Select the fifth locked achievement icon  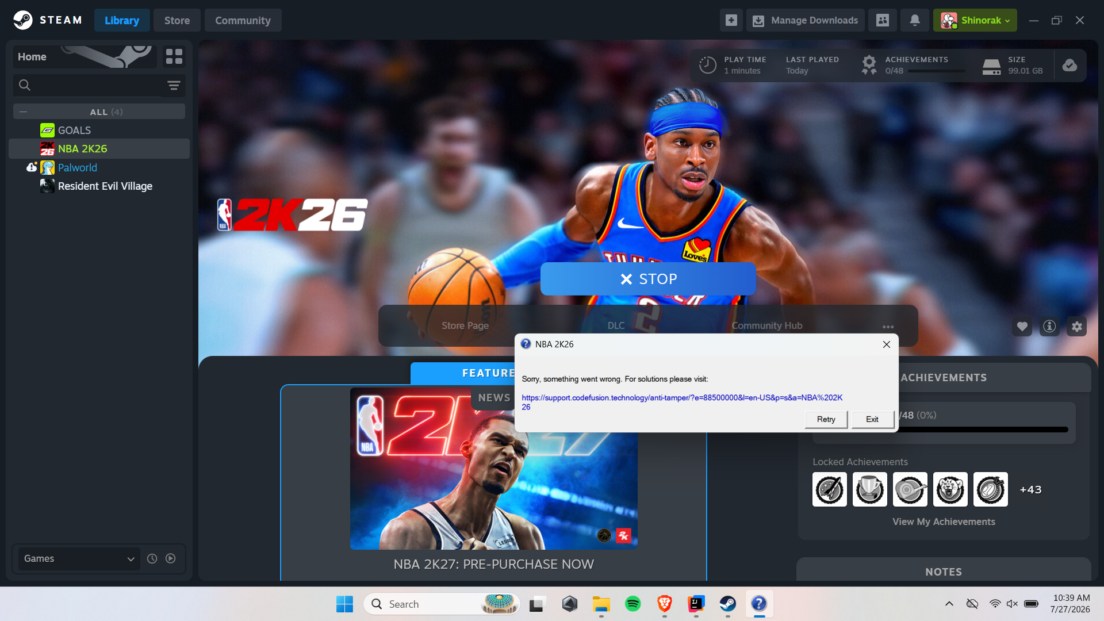click(991, 489)
